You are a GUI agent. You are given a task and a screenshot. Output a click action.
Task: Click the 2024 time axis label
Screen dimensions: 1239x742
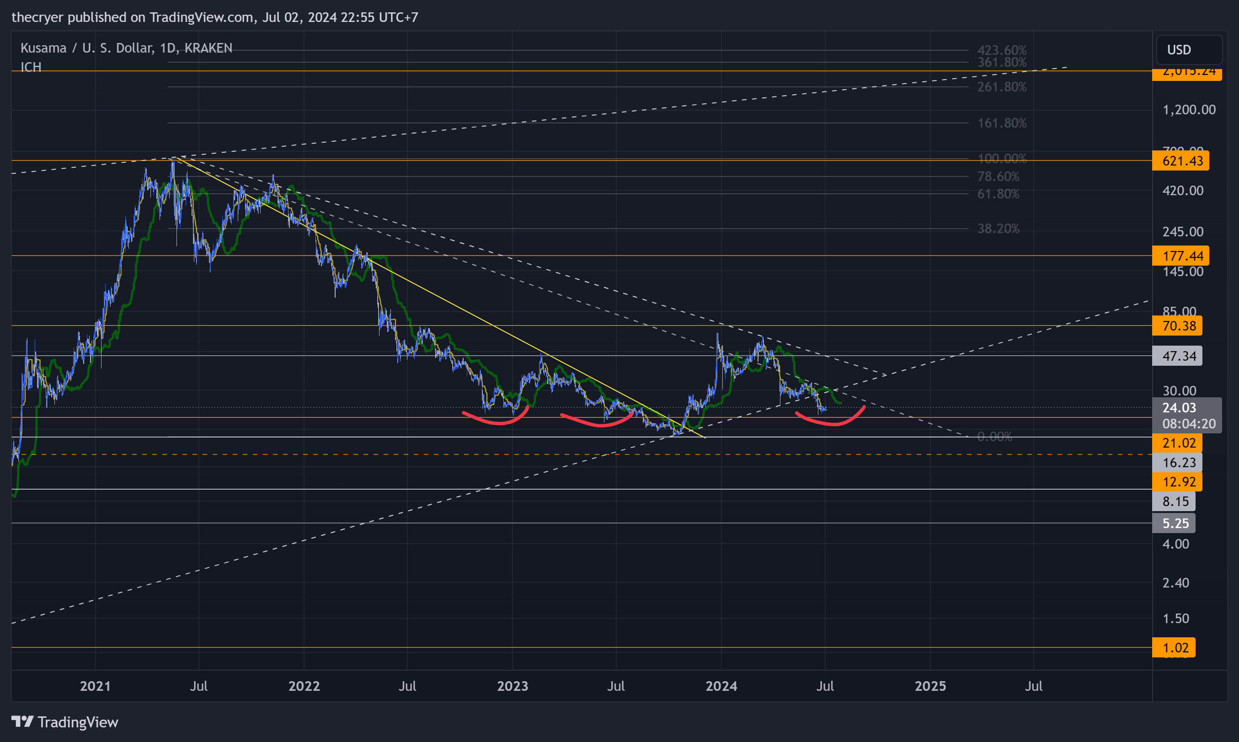click(x=721, y=685)
